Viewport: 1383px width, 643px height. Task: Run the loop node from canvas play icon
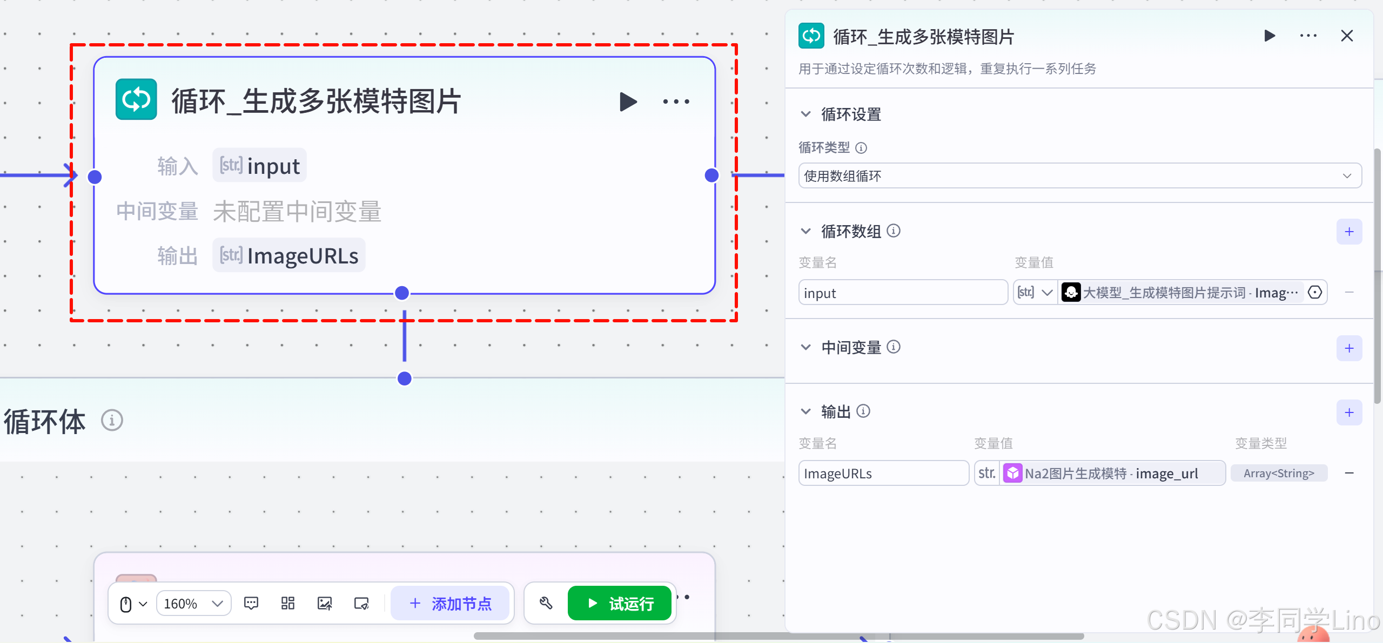tap(628, 101)
